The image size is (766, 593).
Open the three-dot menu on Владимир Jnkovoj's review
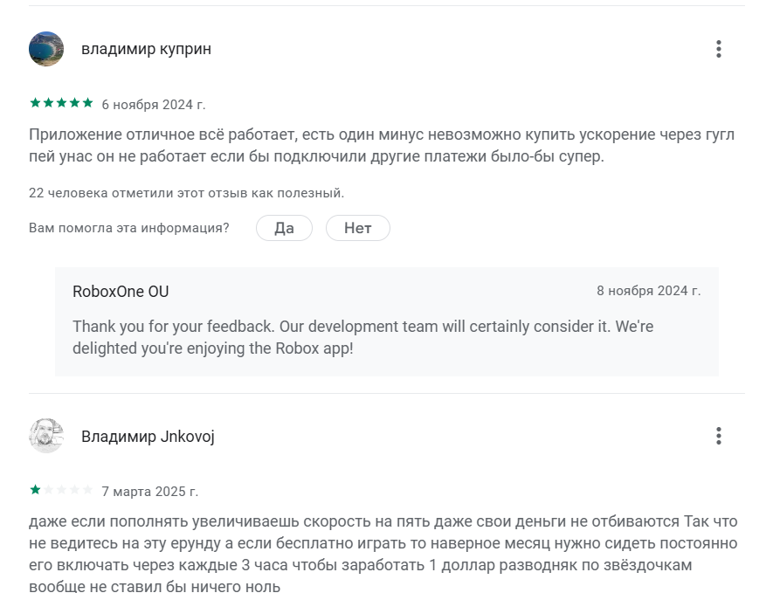pos(718,436)
